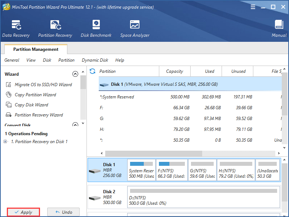Open the Dynamic Disk menu
Image resolution: width=289 pixels, height=217 pixels.
coord(95,60)
